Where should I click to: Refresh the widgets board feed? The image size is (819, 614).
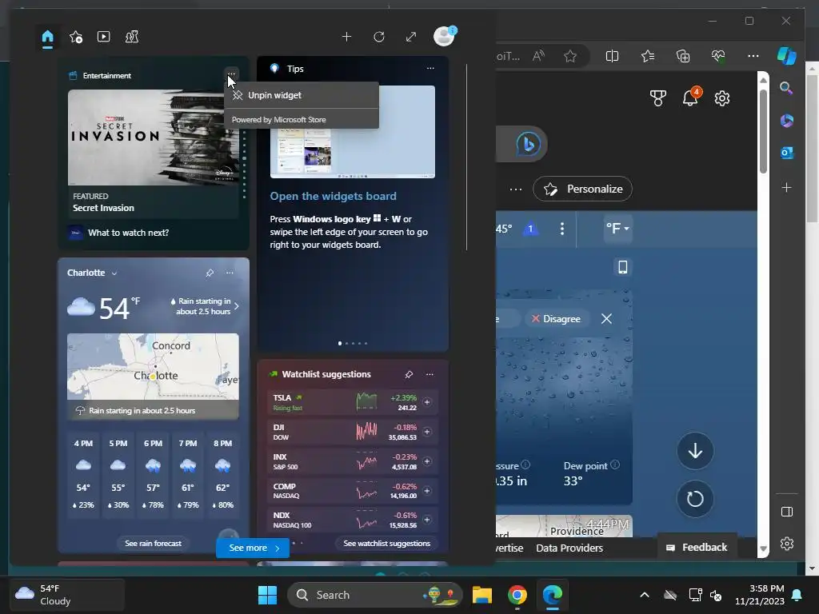point(379,37)
